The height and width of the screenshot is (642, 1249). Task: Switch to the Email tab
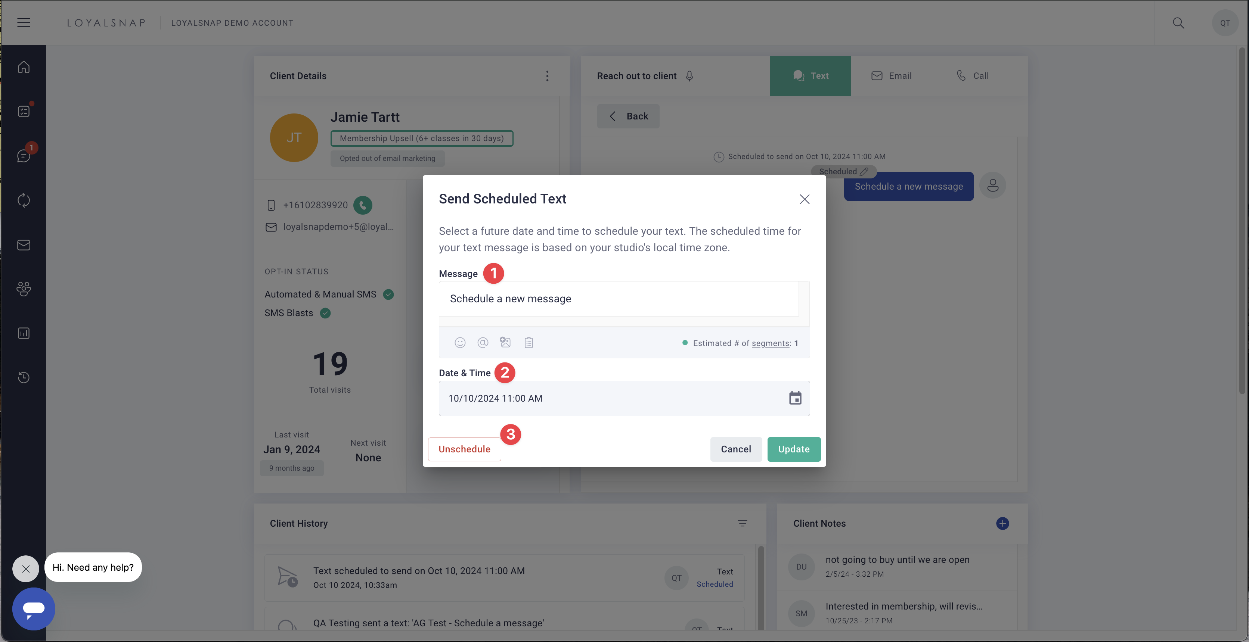coord(891,76)
